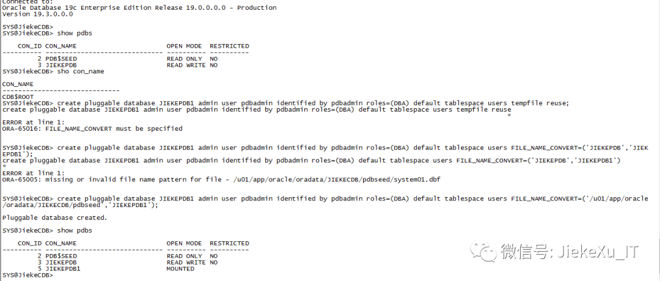Click the RESTRICTED header in the last pdbs listing
660x281 pixels.
click(x=229, y=243)
